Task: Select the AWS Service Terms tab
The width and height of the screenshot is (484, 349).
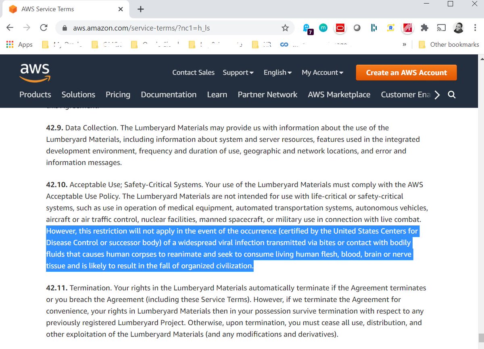Action: (x=67, y=9)
